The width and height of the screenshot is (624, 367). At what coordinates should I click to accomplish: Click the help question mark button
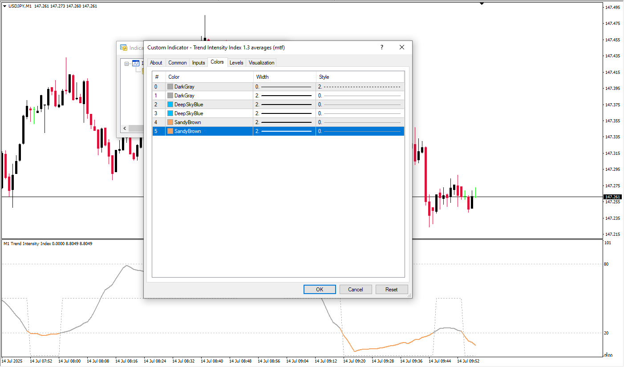coord(381,48)
